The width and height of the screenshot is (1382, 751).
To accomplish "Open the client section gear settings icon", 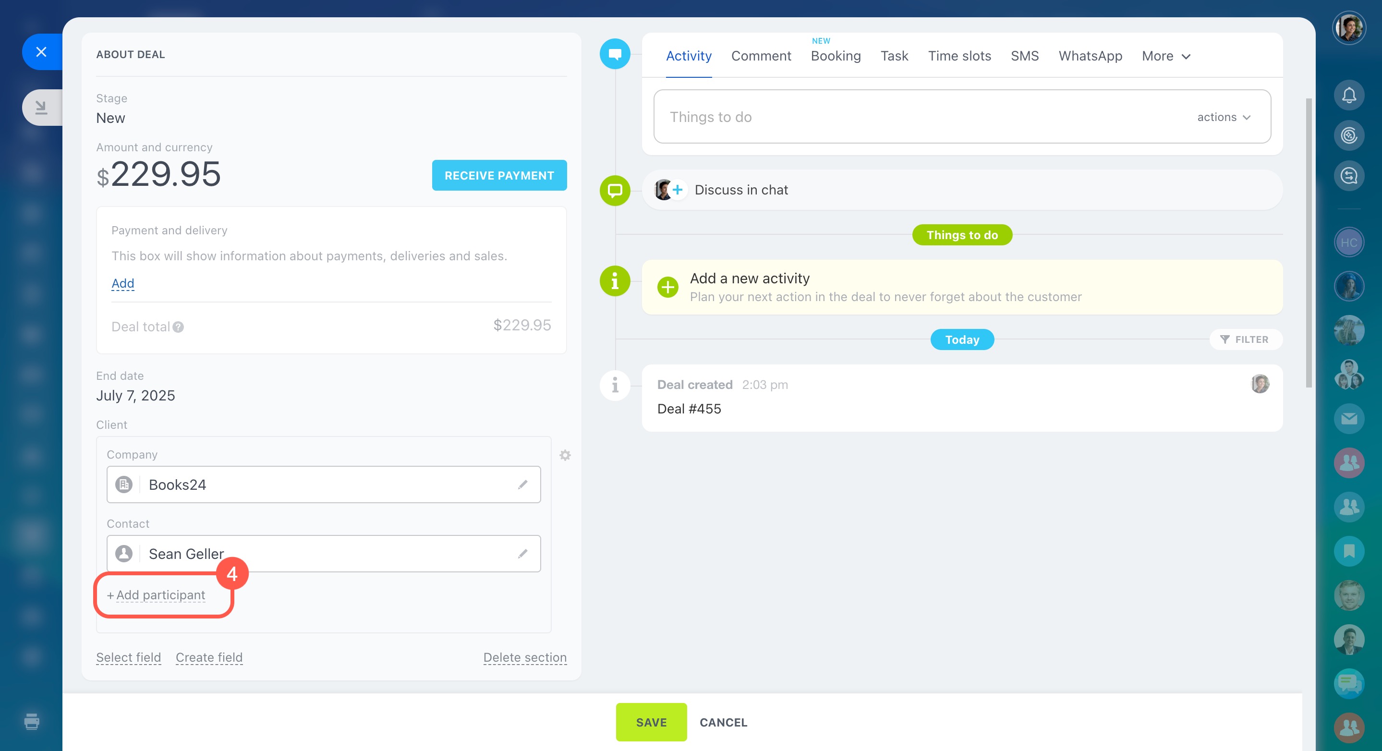I will pyautogui.click(x=565, y=455).
